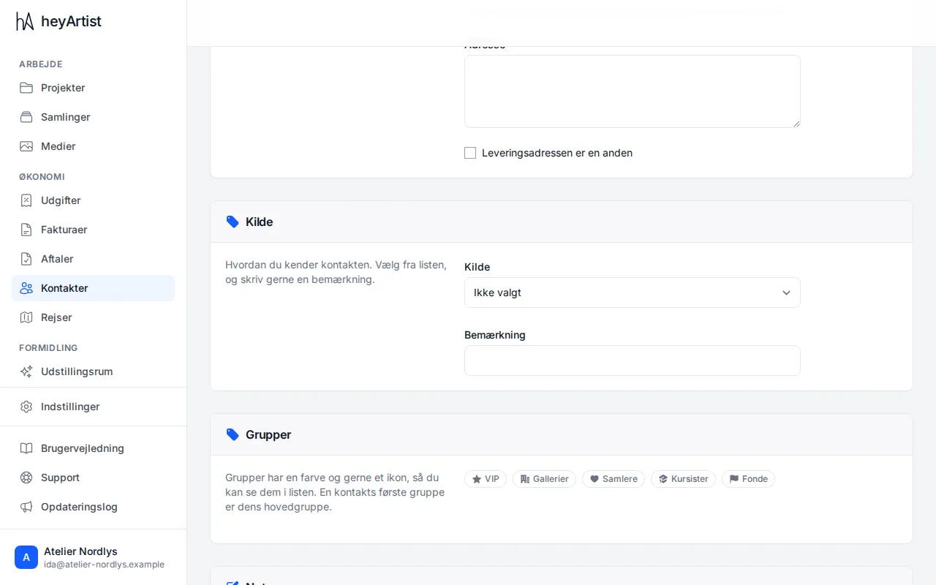Image resolution: width=936 pixels, height=585 pixels.
Task: Open the Support link
Action: 94,478
